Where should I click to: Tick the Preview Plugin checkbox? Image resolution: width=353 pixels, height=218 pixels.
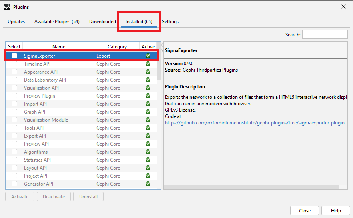click(x=14, y=96)
